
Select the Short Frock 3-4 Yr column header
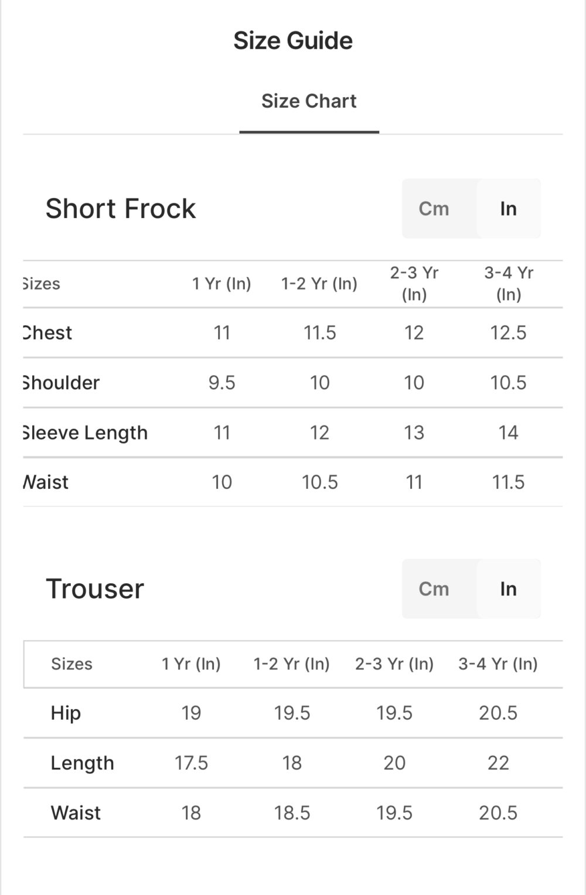[509, 284]
